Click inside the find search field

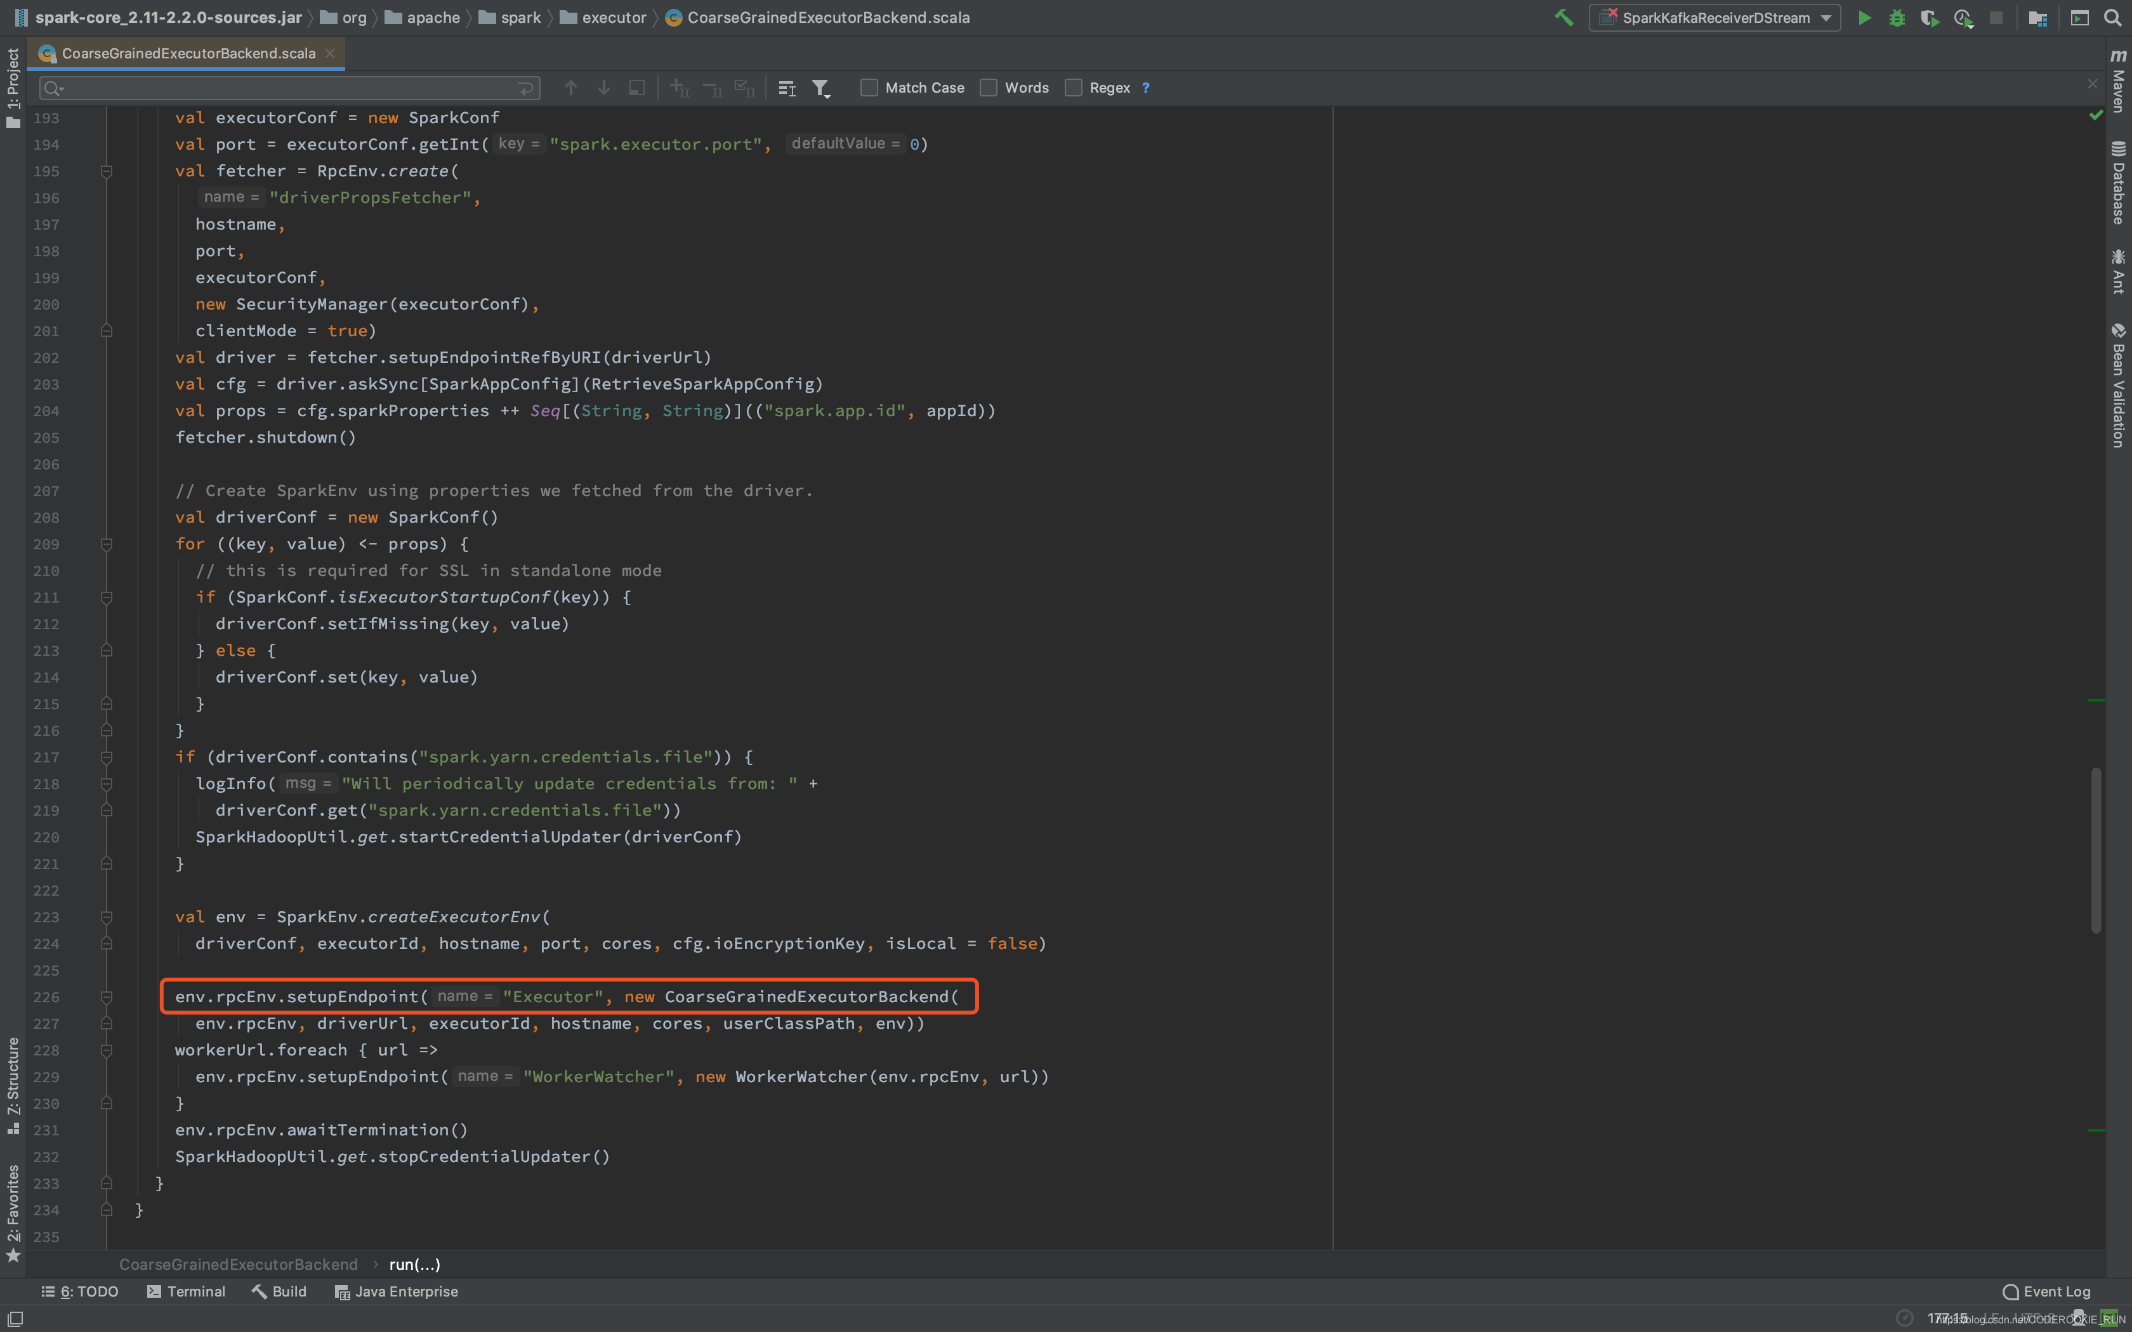[291, 88]
